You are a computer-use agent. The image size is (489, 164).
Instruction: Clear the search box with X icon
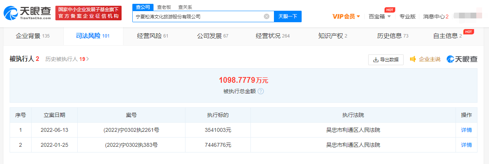(x=266, y=16)
